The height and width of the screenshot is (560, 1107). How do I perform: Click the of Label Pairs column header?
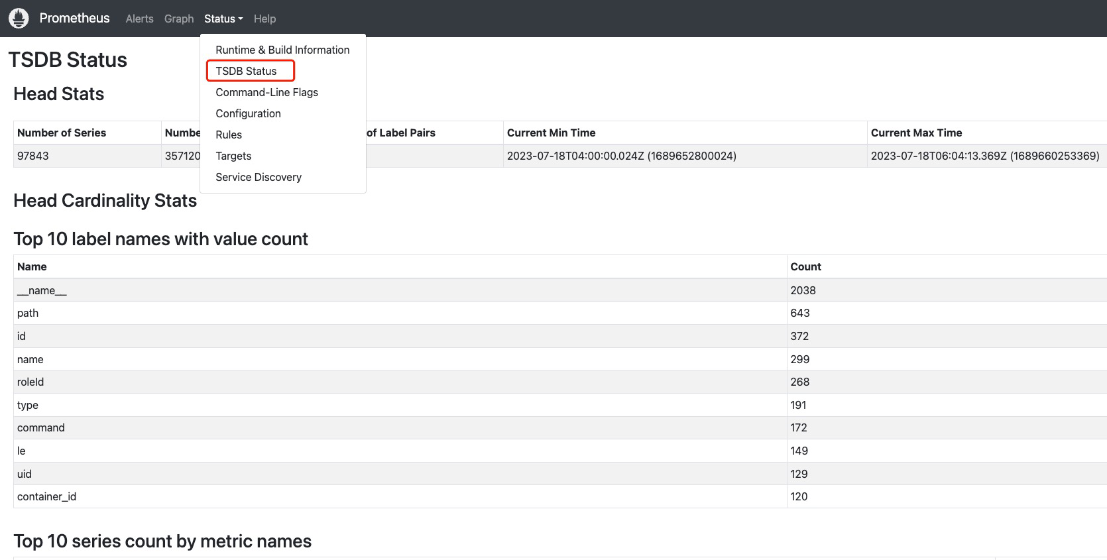[401, 133]
